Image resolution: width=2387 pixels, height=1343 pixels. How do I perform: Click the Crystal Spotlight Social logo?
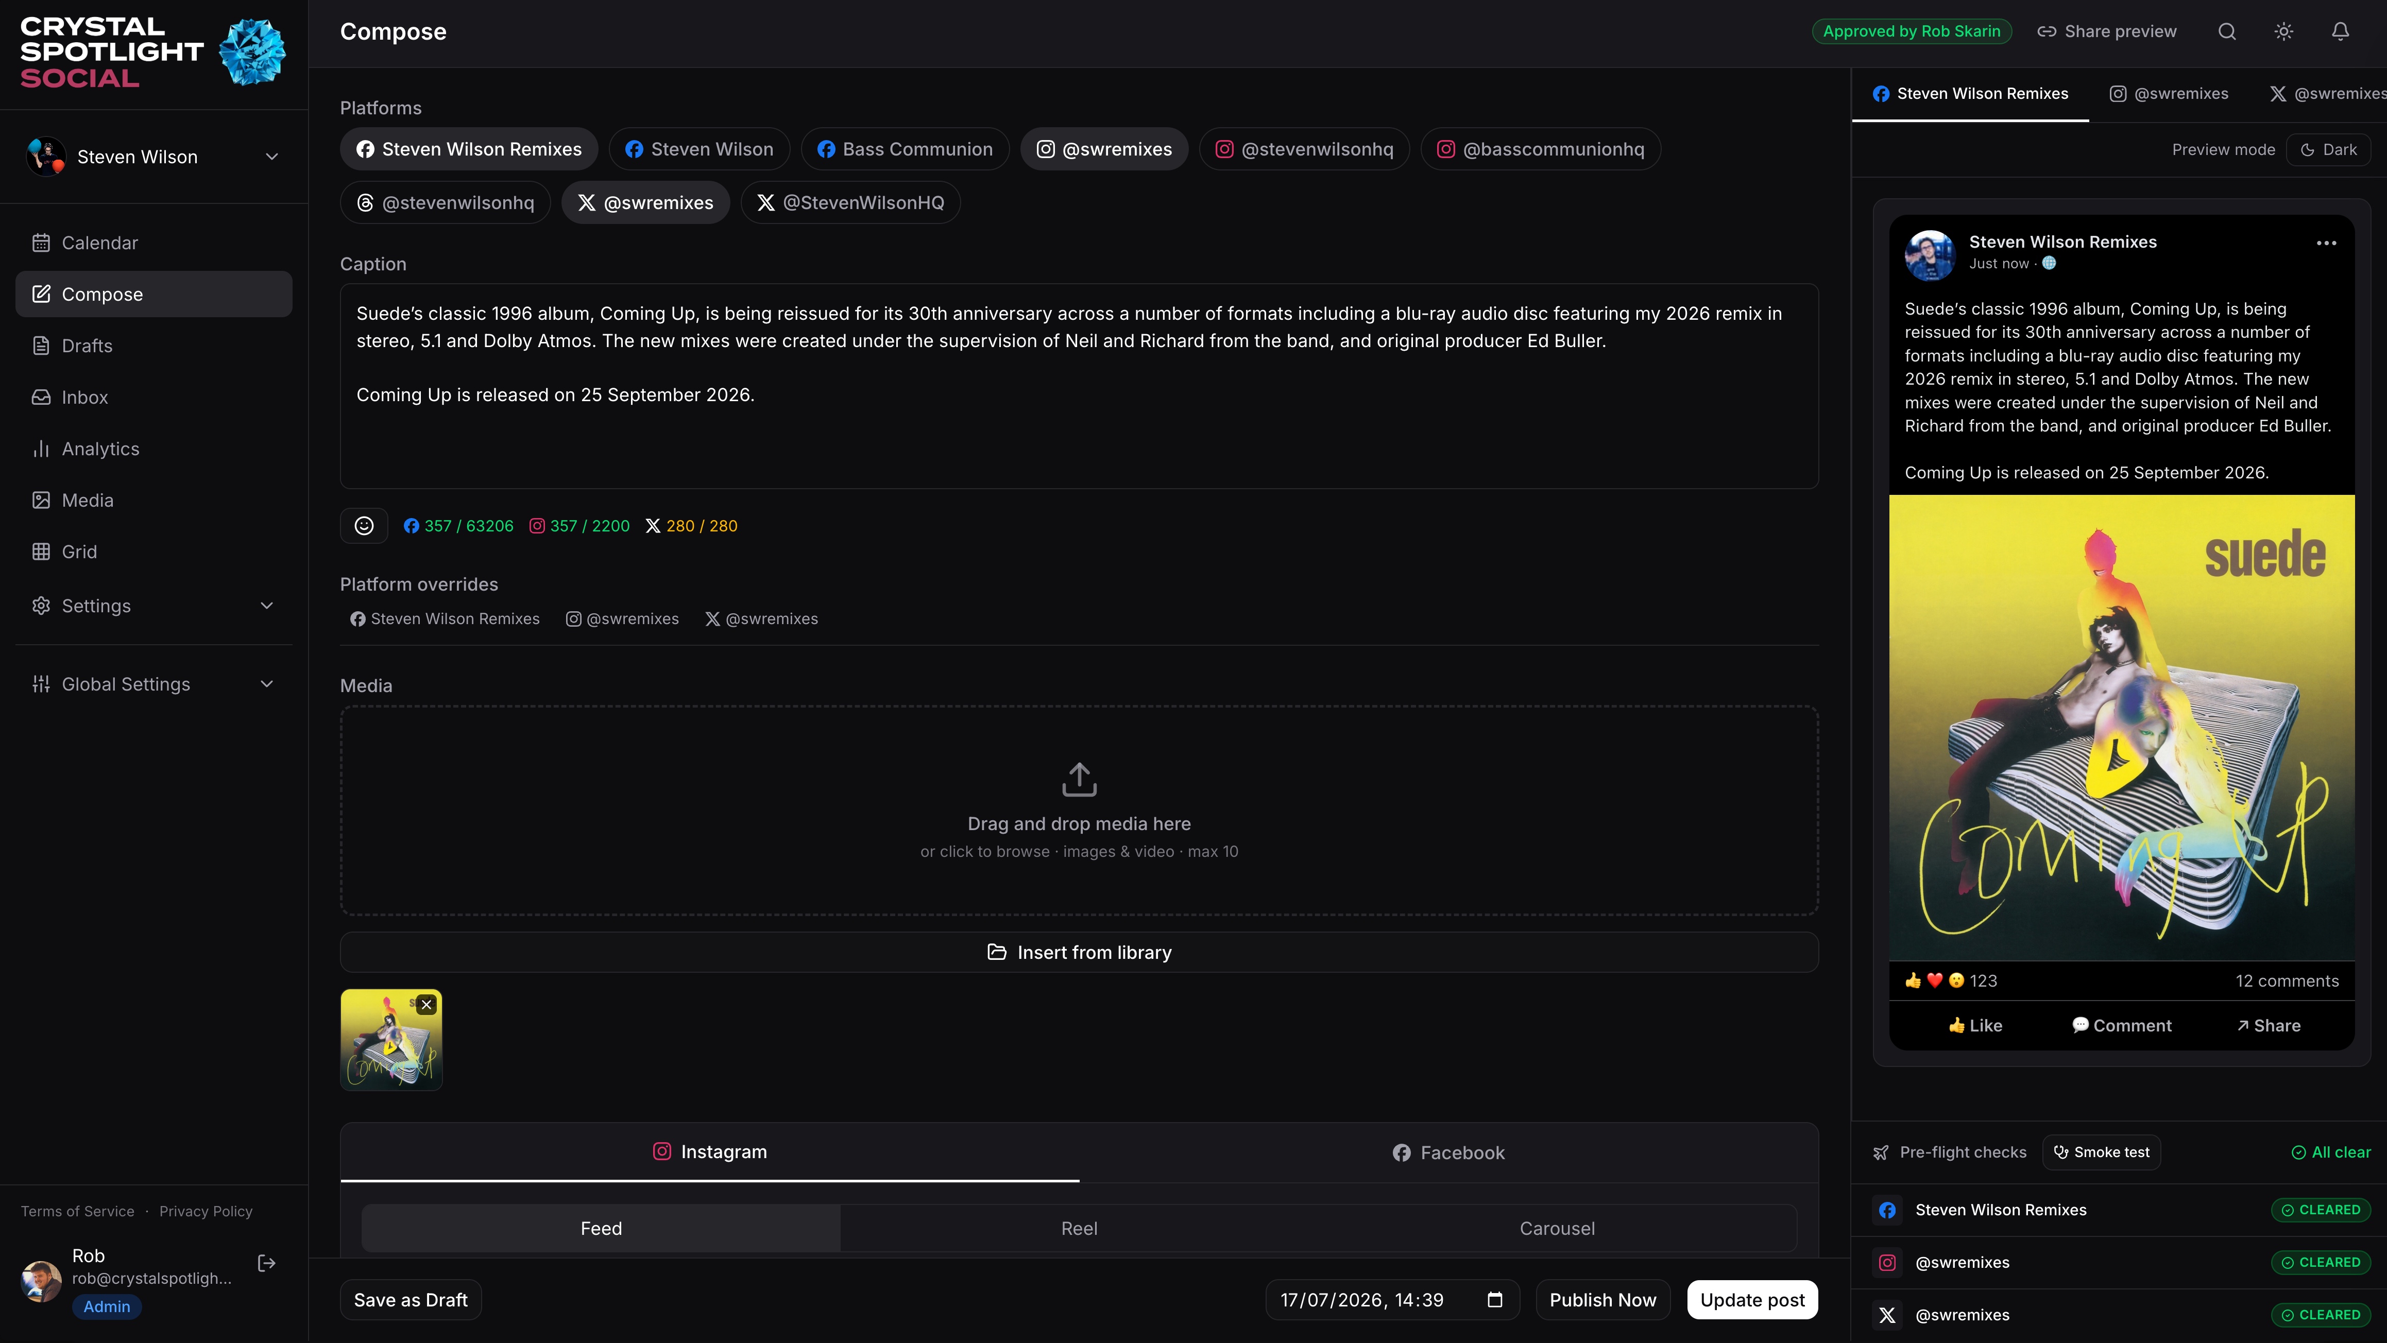153,52
